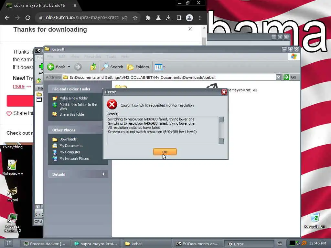Click the Start button on taskbar

pos(9,243)
